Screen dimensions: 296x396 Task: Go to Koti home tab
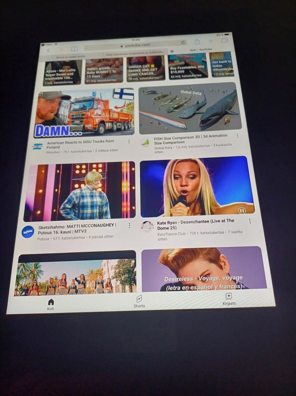[x=50, y=304]
